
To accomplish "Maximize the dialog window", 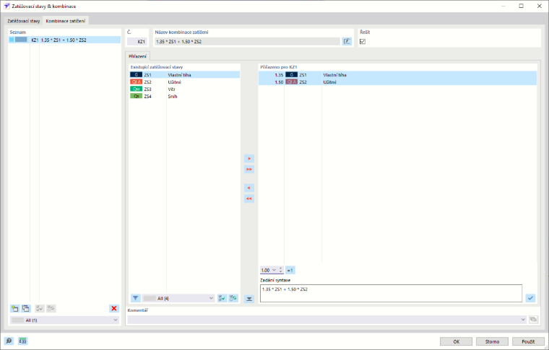I will point(521,6).
